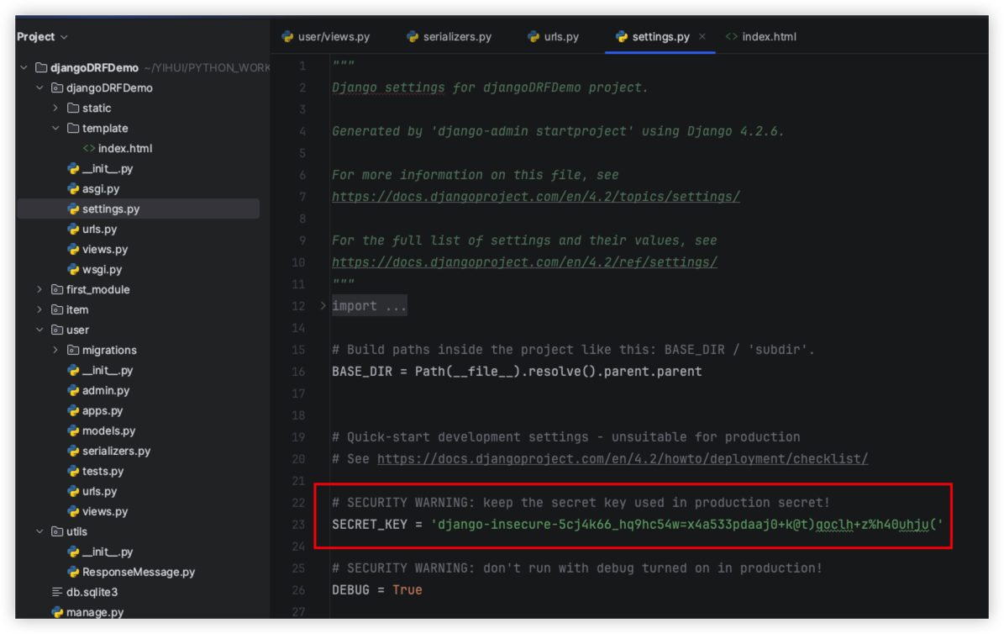Open the topics/settings documentation link
The image size is (1004, 634).
tap(535, 197)
